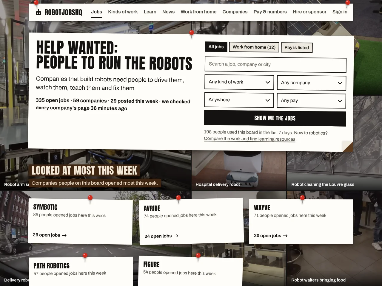
Task: Open the Figure company card
Action: (190, 271)
